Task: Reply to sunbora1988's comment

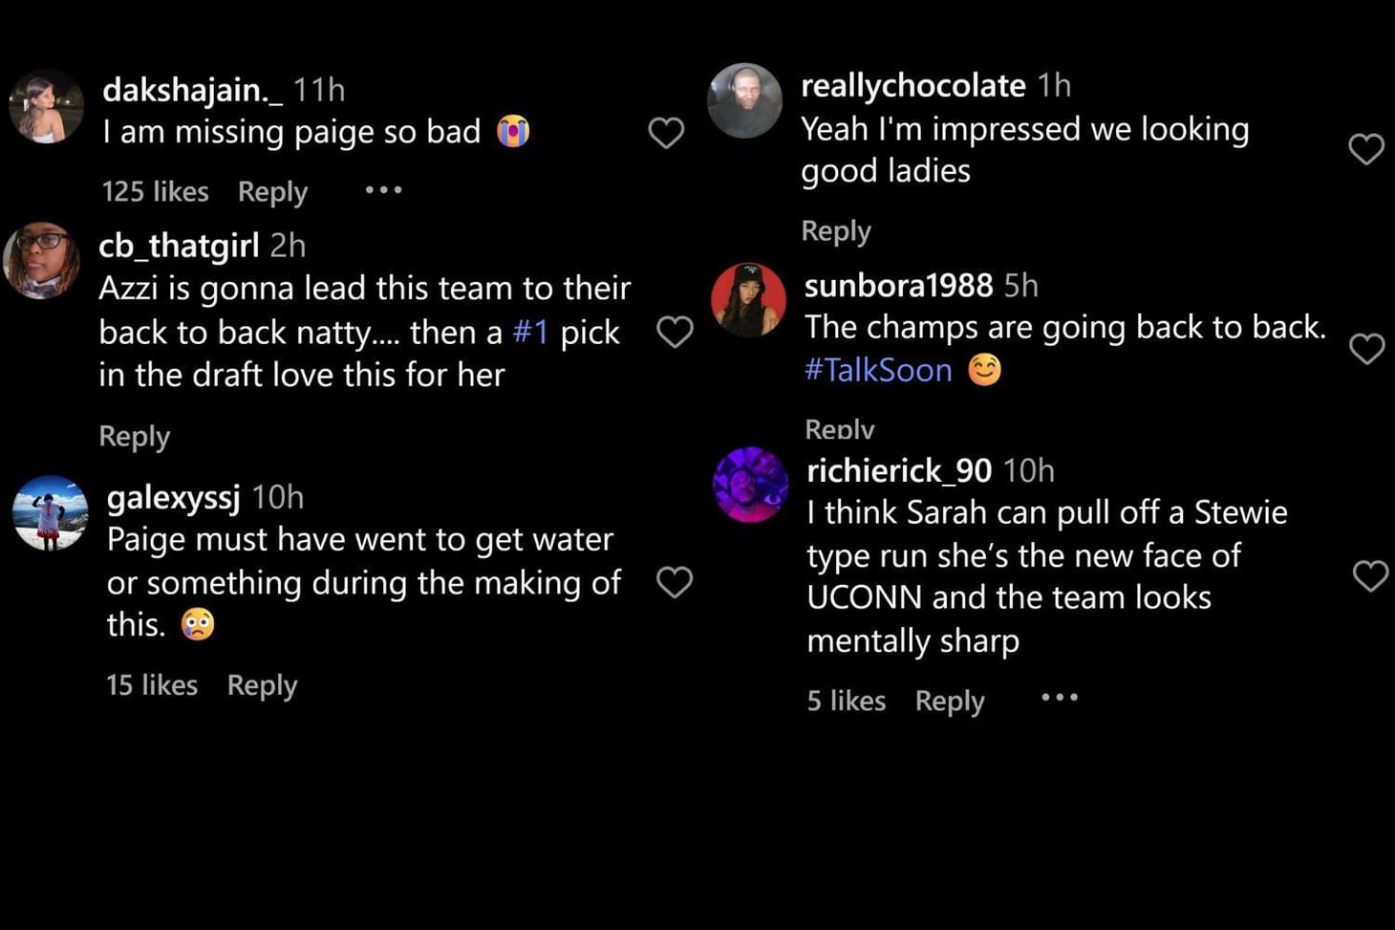Action: (838, 427)
